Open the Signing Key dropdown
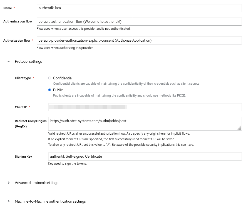This screenshot has width=246, height=209. [x=145, y=156]
